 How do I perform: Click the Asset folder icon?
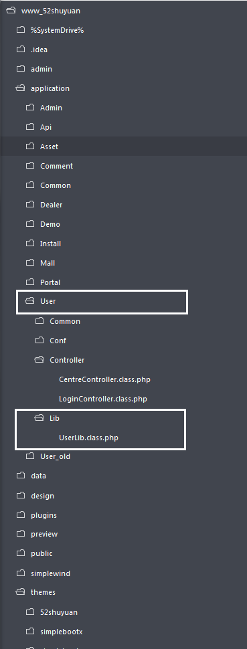tap(30, 146)
